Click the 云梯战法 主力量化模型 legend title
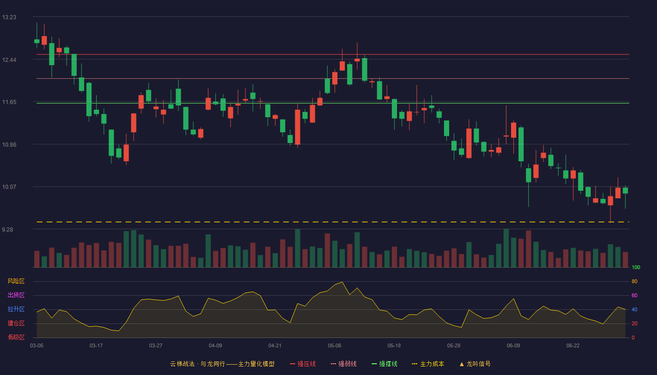The image size is (657, 375). point(222,364)
